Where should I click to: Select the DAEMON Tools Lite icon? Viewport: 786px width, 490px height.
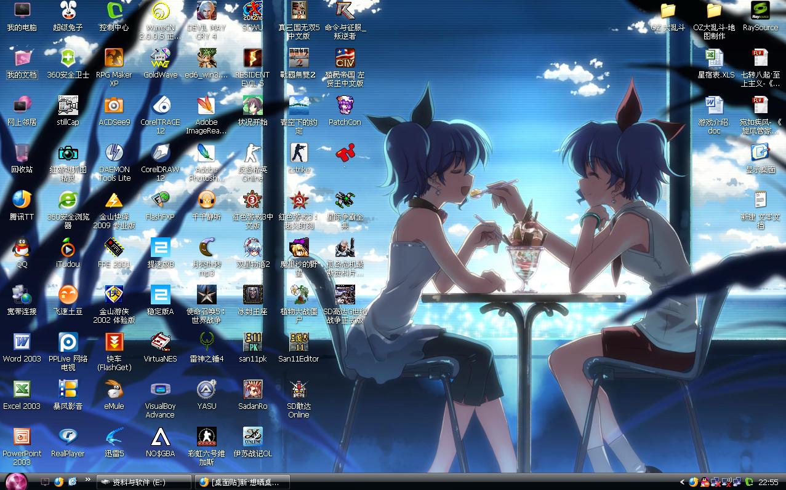[114, 161]
